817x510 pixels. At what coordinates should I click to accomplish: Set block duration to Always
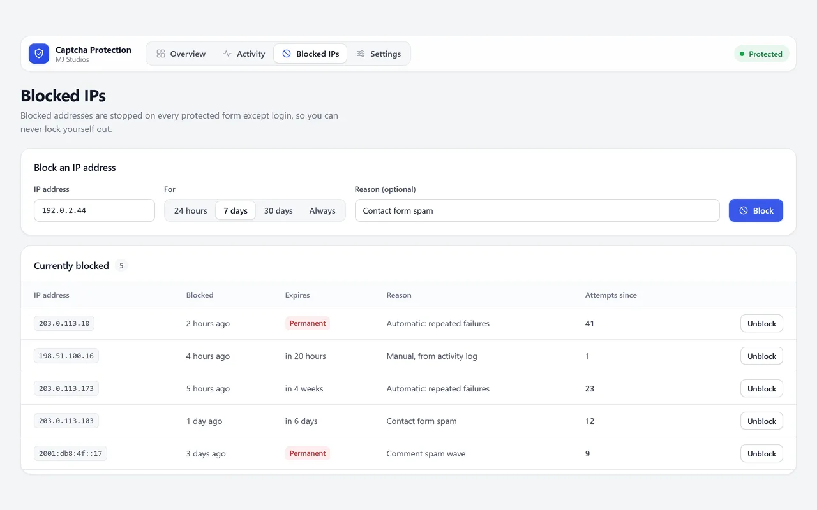(322, 210)
